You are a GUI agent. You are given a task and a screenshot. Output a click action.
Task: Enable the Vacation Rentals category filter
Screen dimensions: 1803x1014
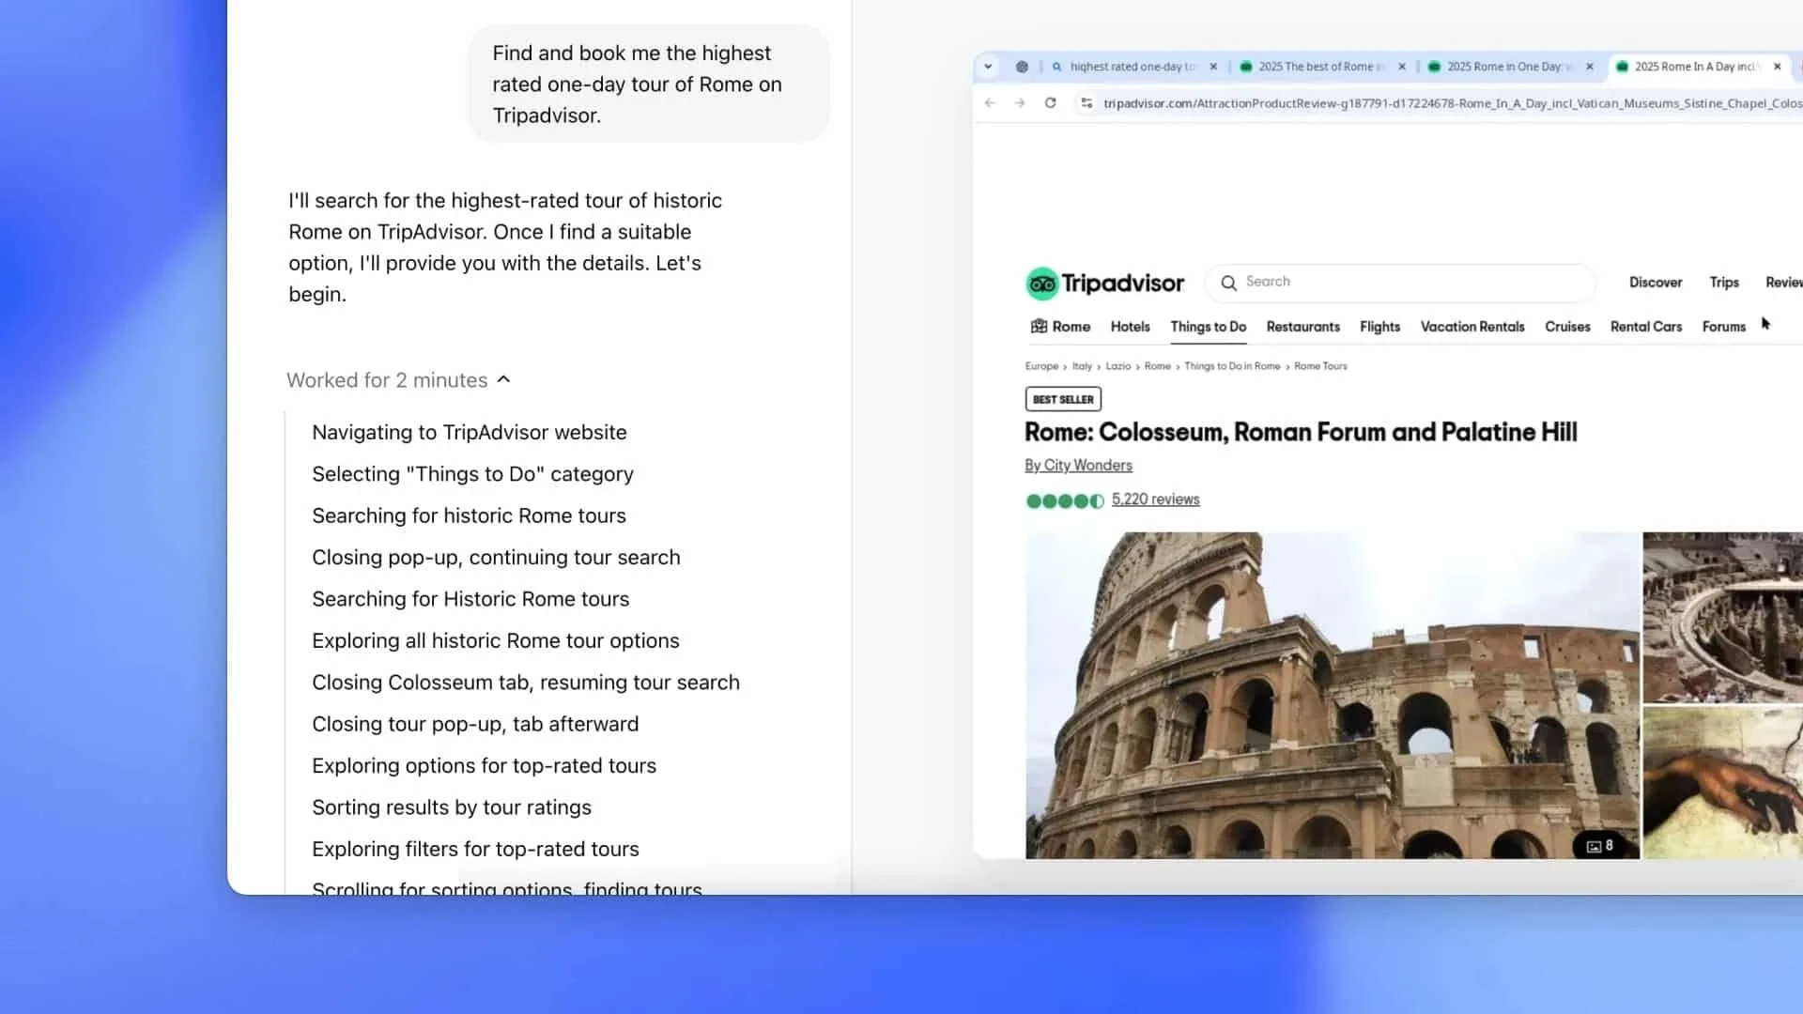click(x=1472, y=324)
